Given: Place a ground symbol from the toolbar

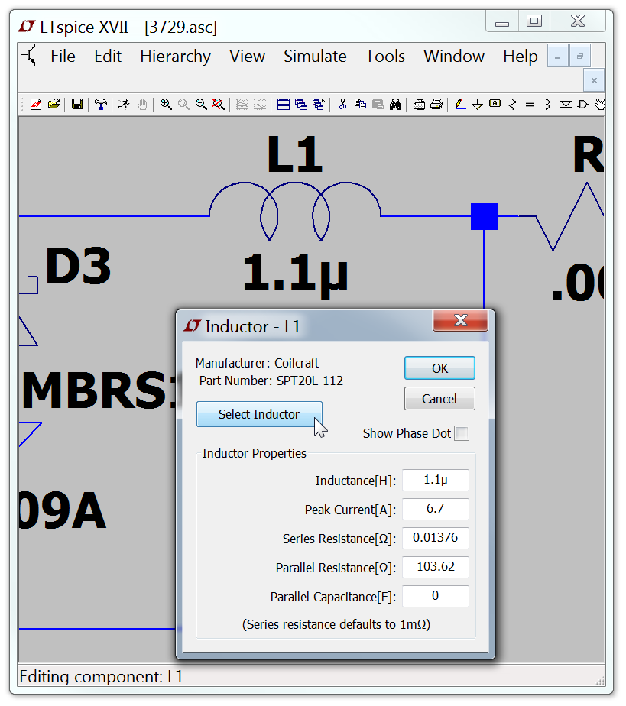Looking at the screenshot, I should tap(477, 105).
